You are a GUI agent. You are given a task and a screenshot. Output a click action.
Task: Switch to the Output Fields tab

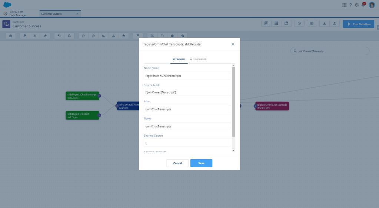(x=198, y=59)
